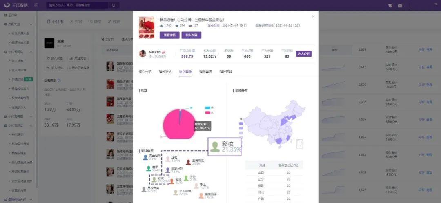Screen dimensions: 441x203
Task: Select the 微博 platform tab in the background
Action: (114, 22)
